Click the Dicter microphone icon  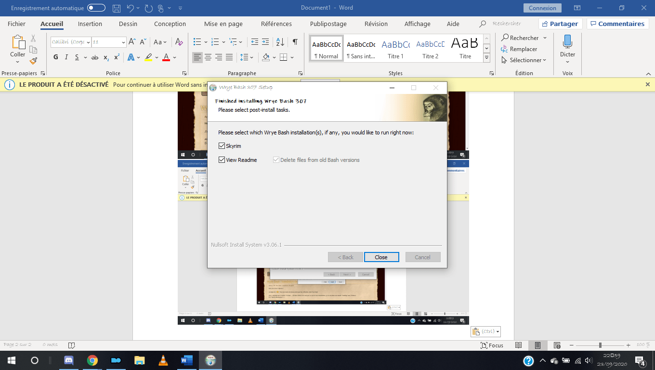pos(567,41)
